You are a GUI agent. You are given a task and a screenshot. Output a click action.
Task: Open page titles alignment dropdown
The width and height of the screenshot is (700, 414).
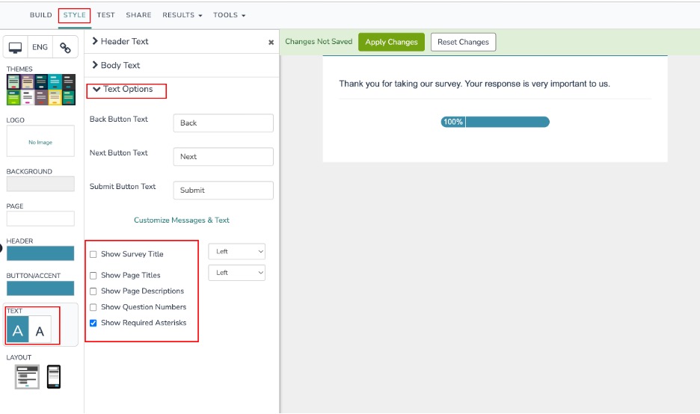[x=236, y=273]
